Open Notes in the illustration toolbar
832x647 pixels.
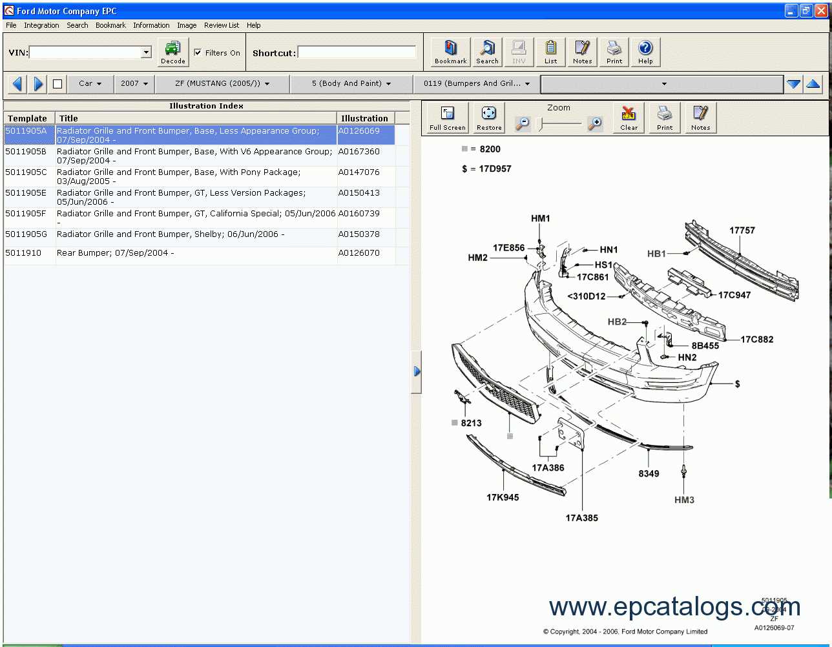coord(700,118)
